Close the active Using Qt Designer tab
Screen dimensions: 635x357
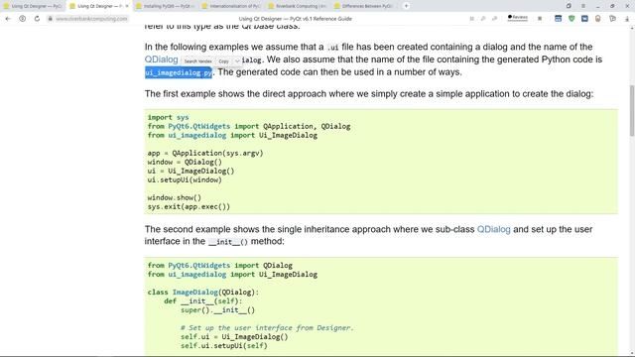[x=127, y=6]
